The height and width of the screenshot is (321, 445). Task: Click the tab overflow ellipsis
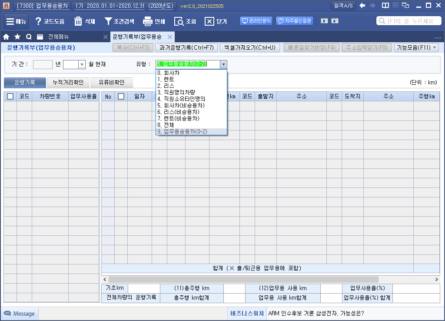click(438, 37)
